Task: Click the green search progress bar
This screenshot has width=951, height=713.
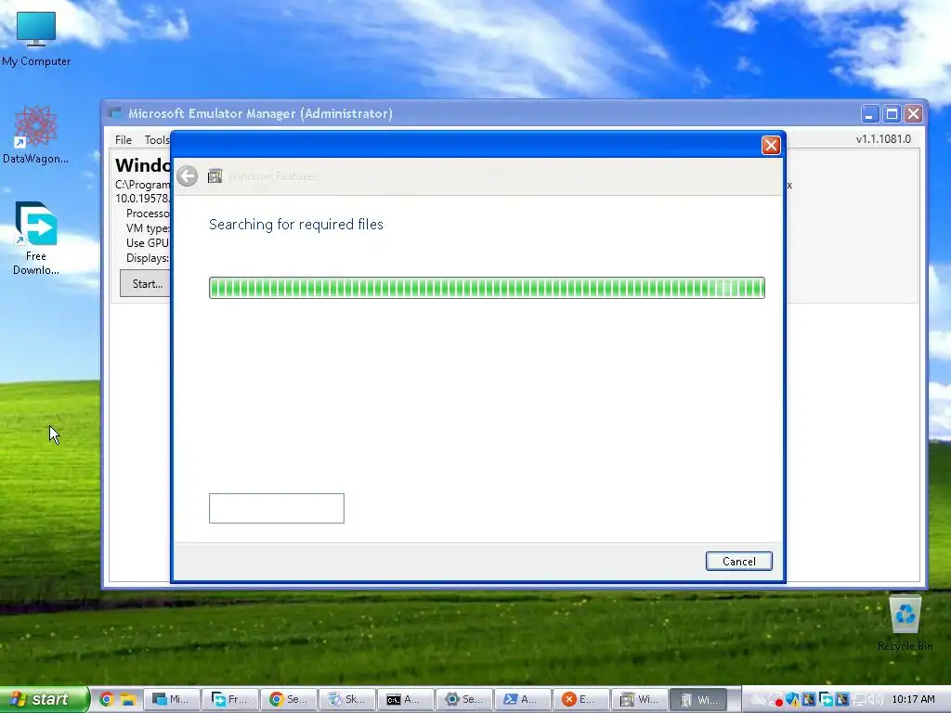Action: (487, 288)
